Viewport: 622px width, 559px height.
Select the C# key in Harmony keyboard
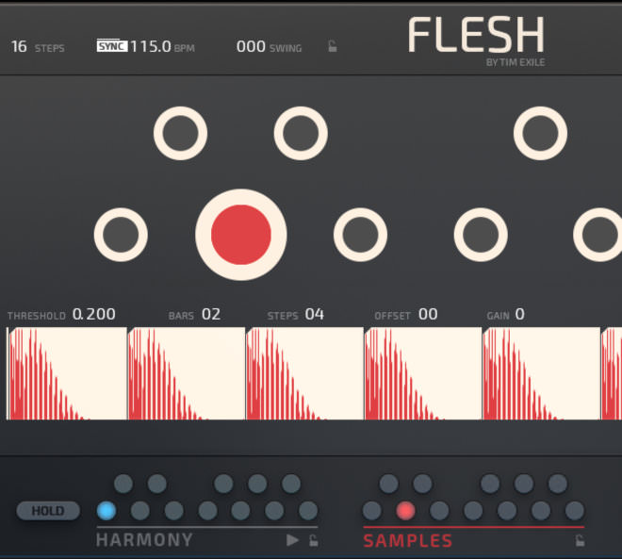[x=123, y=484]
